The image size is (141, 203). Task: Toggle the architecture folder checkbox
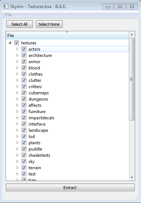(24, 55)
